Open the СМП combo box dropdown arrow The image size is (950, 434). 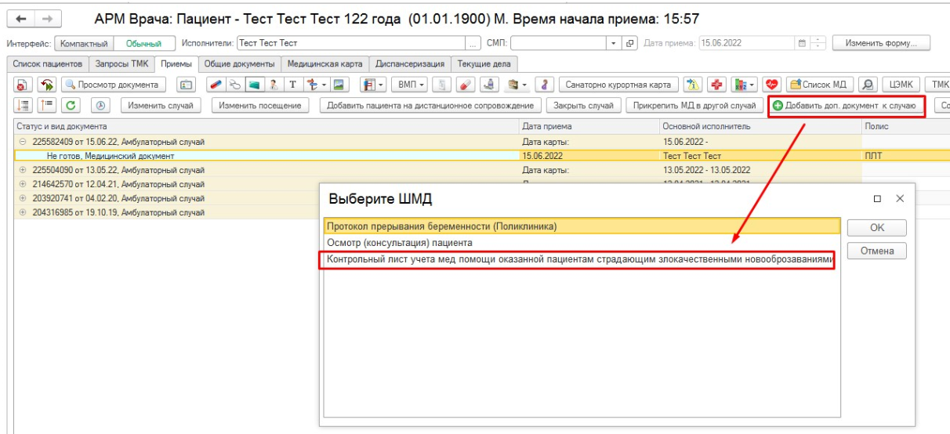point(614,44)
